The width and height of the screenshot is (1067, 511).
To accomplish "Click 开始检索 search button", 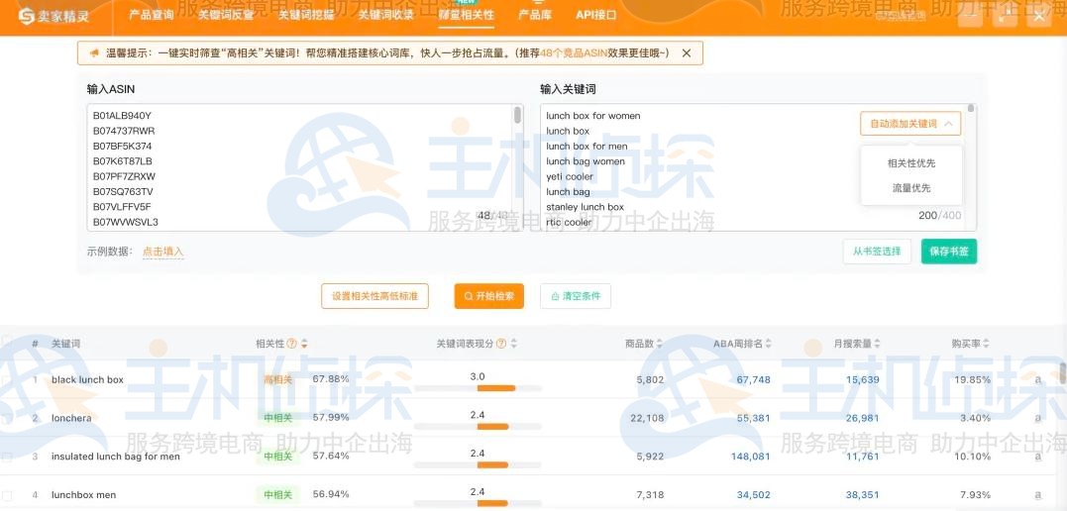I will tap(489, 296).
